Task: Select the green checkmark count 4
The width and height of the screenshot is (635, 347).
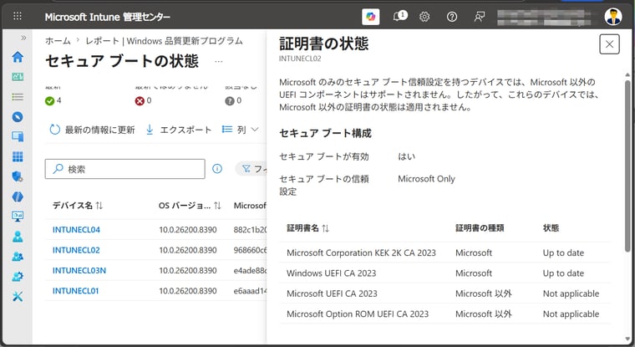Action: (x=53, y=100)
